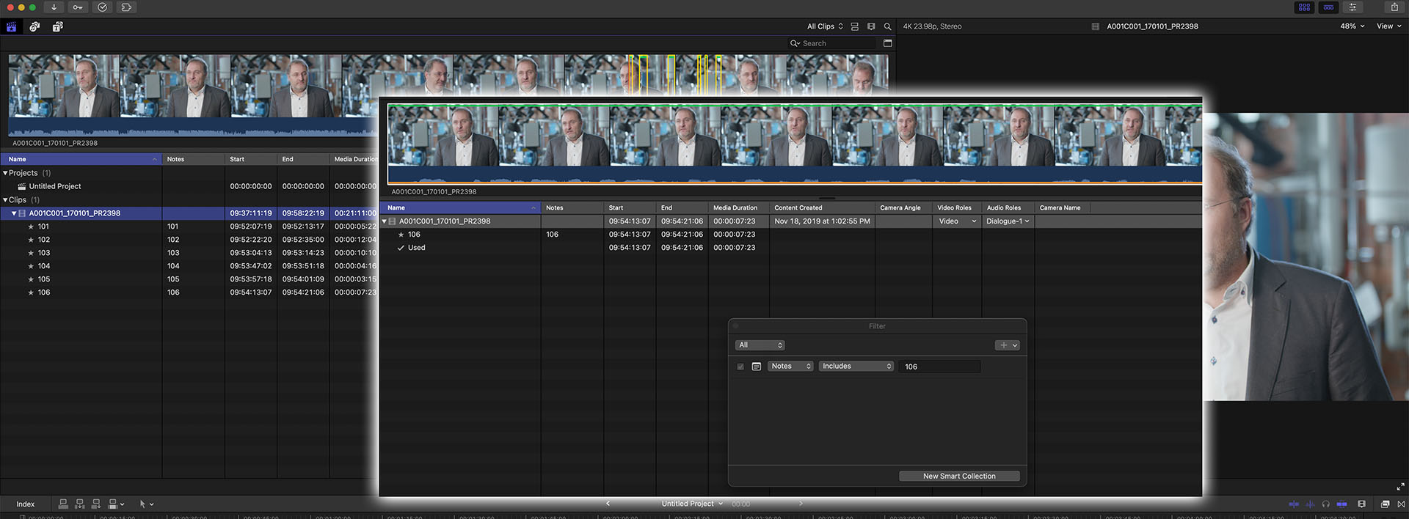This screenshot has width=1409, height=519.
Task: Sort left browser by Notes column
Action: click(194, 159)
